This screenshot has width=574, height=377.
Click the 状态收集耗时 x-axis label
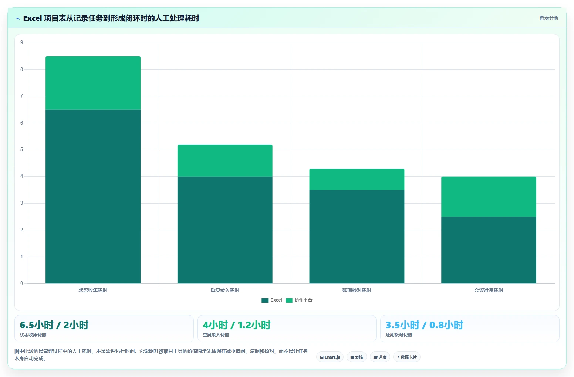tap(93, 290)
